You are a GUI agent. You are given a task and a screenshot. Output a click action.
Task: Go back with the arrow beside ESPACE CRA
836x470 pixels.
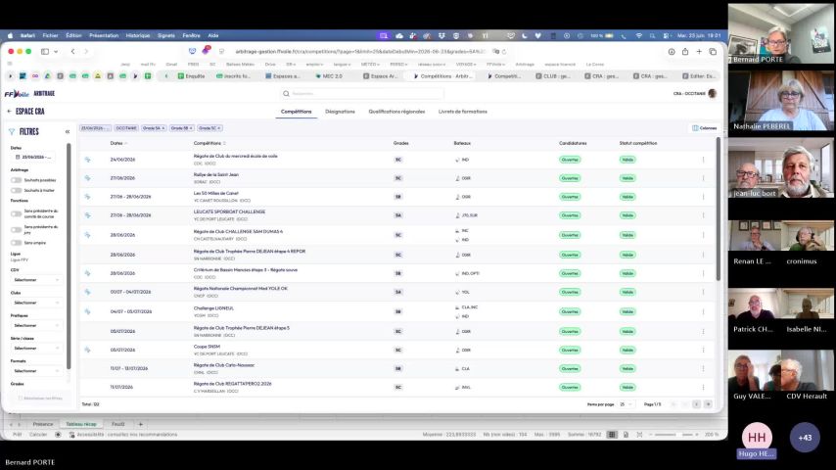[9, 111]
